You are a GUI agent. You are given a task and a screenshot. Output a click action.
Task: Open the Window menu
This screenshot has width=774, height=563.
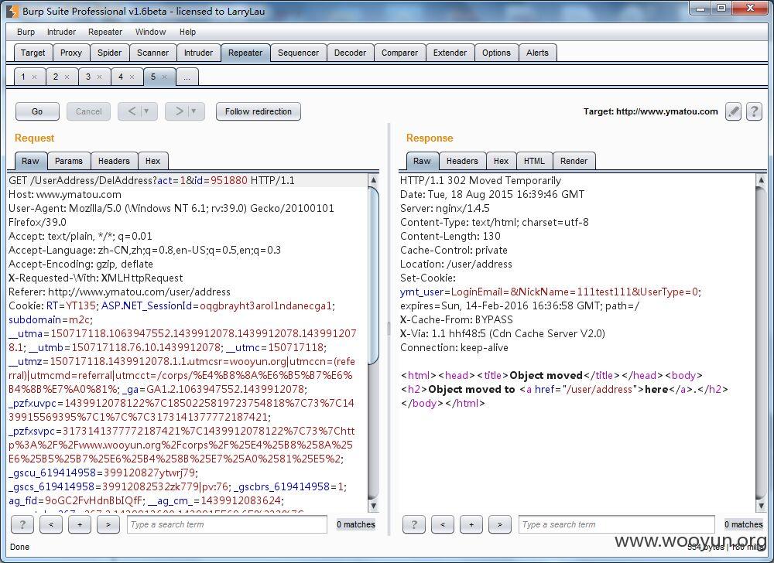click(x=151, y=32)
